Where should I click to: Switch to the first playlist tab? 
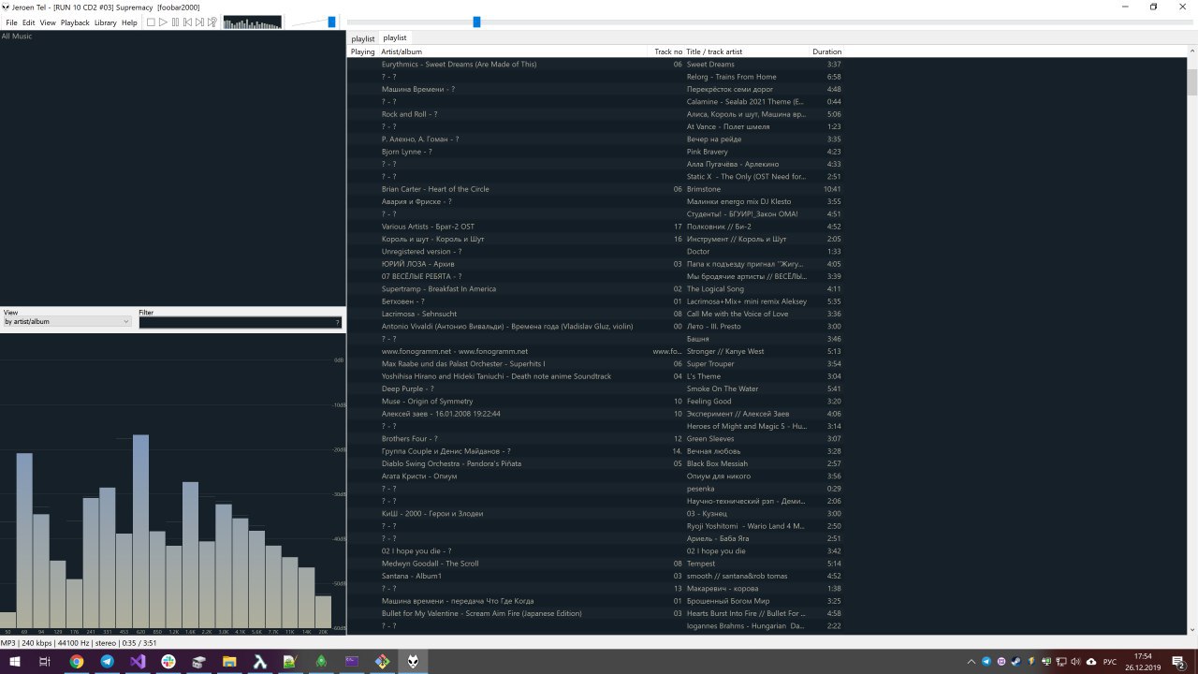pyautogui.click(x=363, y=38)
